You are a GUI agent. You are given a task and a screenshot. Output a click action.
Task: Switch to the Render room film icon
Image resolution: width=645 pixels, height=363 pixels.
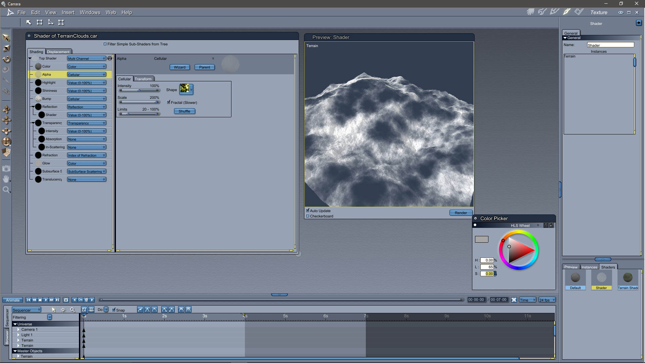click(579, 12)
